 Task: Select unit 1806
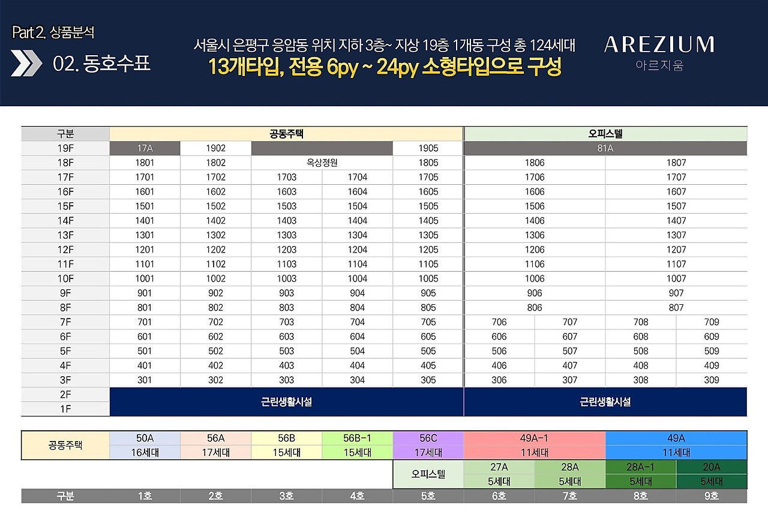coord(535,163)
